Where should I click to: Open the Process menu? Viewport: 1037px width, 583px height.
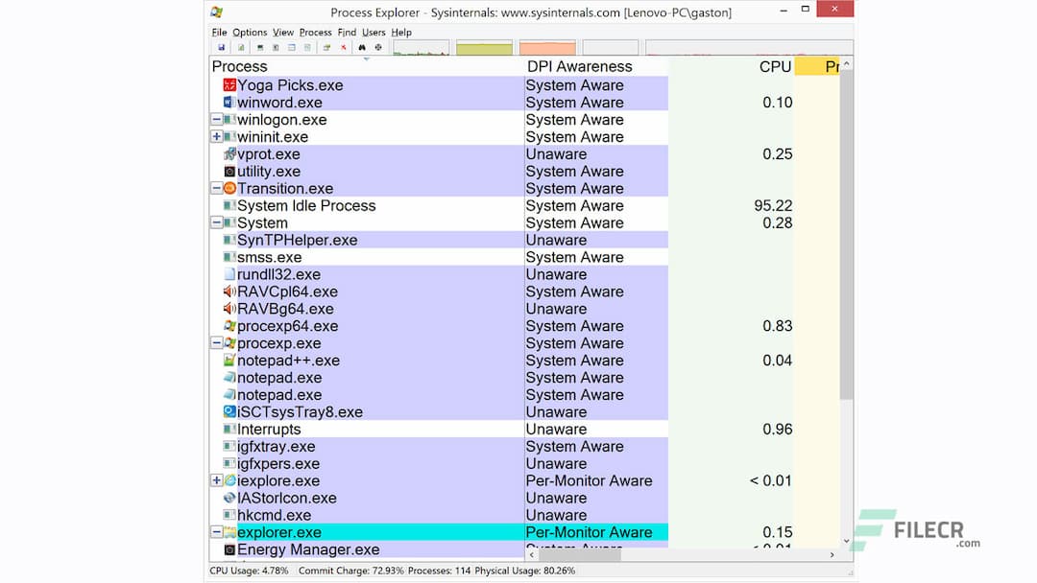pyautogui.click(x=315, y=32)
